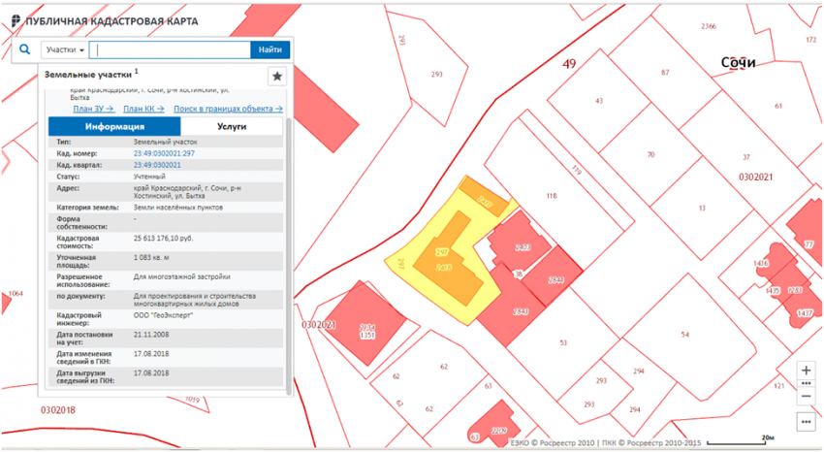The image size is (824, 452).
Task: Select parcel 53 on the map
Action: tap(563, 342)
